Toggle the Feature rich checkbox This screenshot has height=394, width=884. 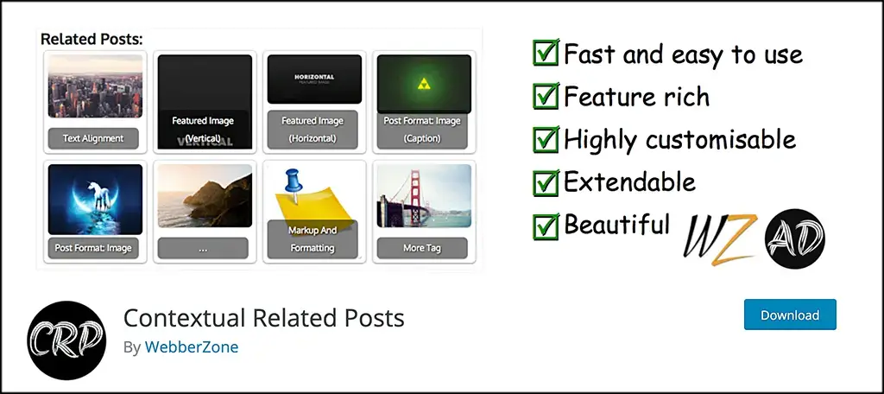pyautogui.click(x=546, y=97)
